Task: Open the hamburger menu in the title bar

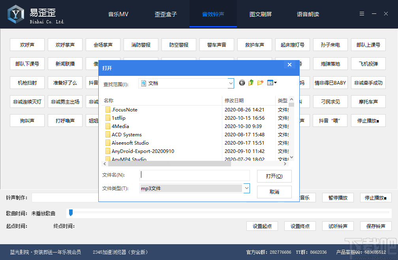Action: [x=362, y=13]
